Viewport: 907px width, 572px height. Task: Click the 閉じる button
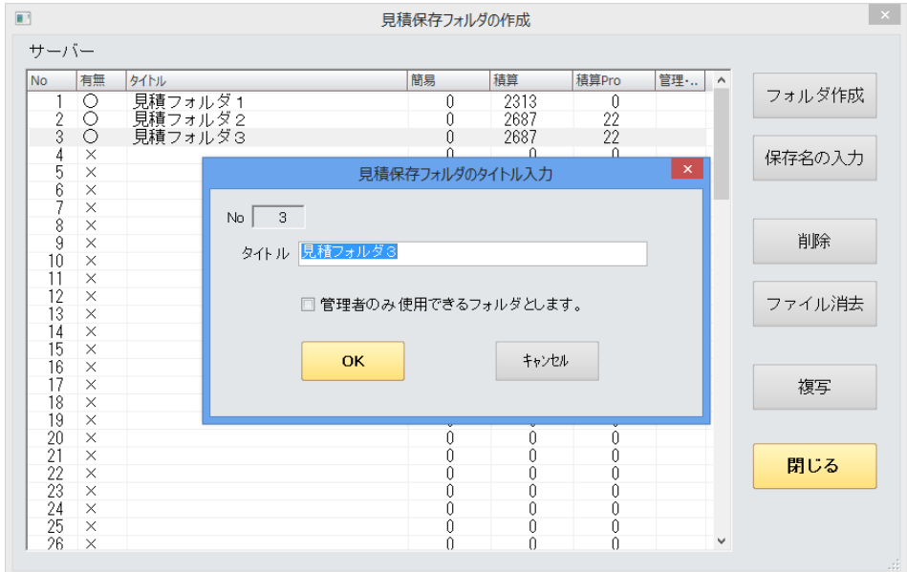point(814,466)
